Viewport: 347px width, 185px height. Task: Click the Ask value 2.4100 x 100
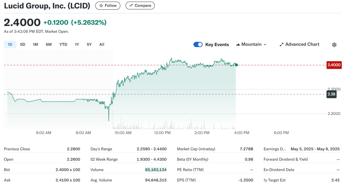68,180
